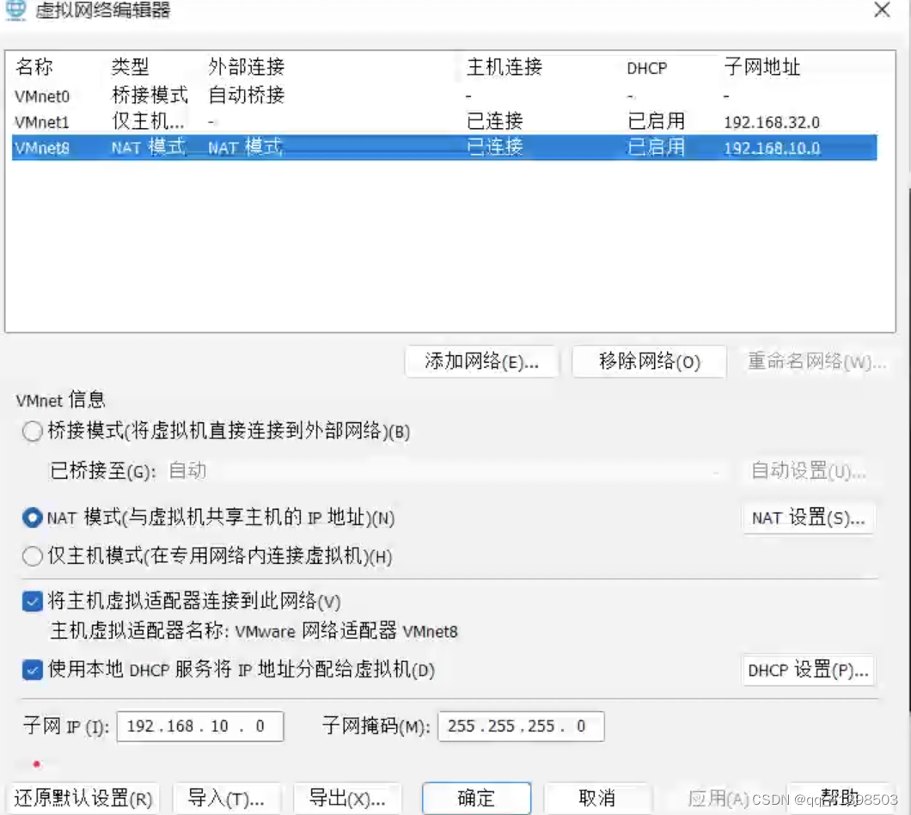911x815 pixels.
Task: Click 重命名网络(W)... button
Action: pos(816,362)
